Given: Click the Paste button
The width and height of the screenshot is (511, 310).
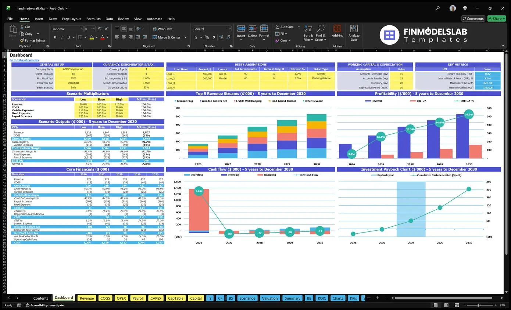Looking at the screenshot, I should pos(12,32).
